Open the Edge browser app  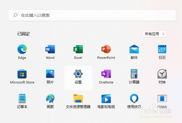(22, 49)
